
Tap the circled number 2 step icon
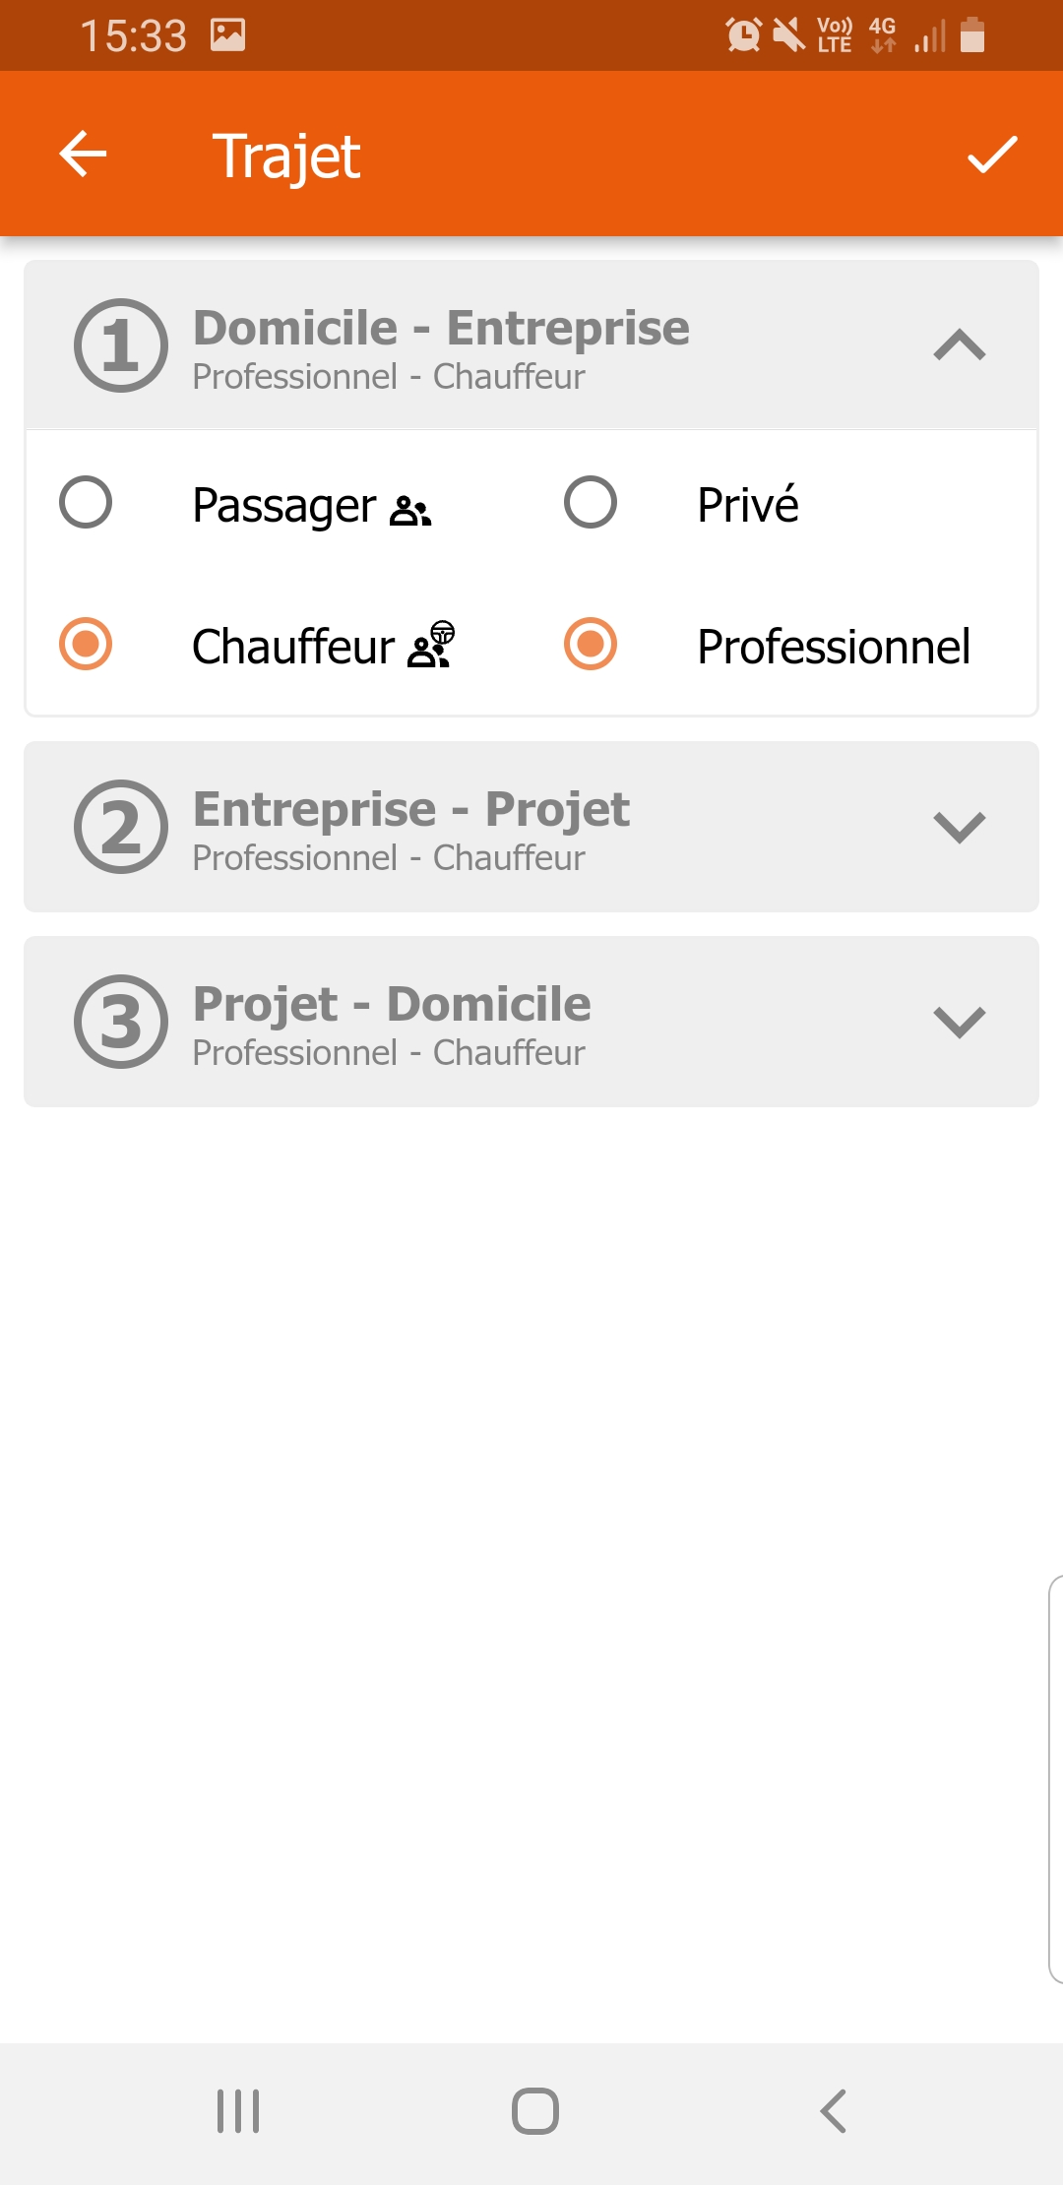[x=121, y=827]
